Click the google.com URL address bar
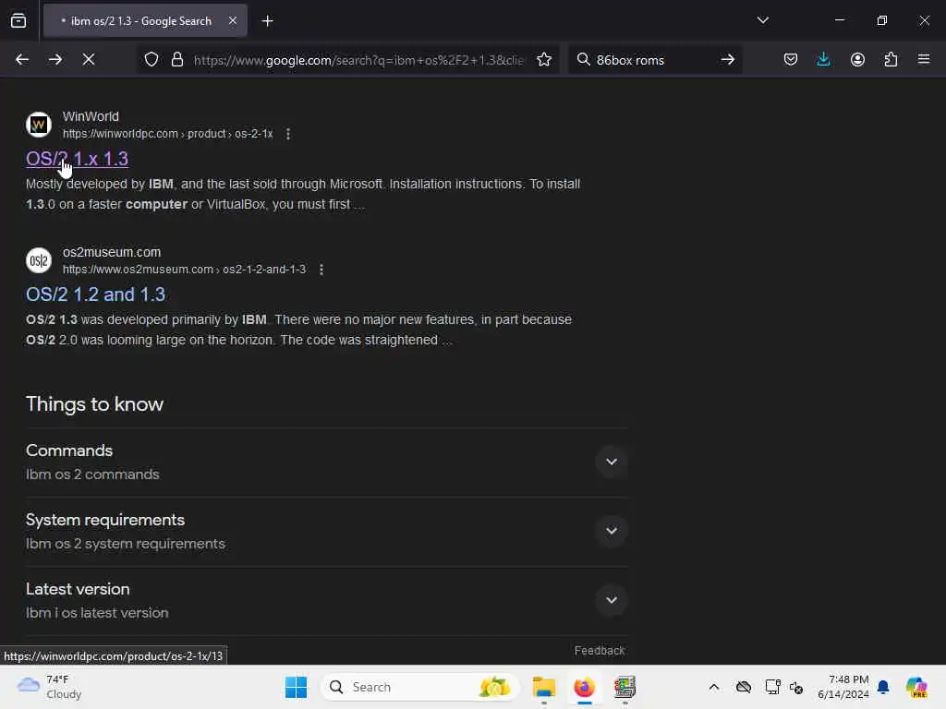This screenshot has height=709, width=946. coord(359,60)
